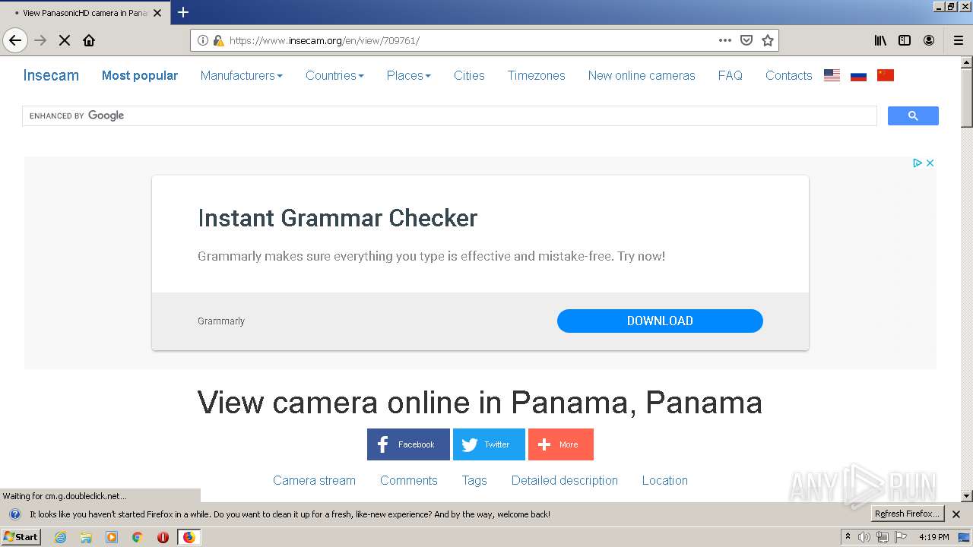This screenshot has width=973, height=547.
Task: Switch site language to Russian flag
Action: click(x=859, y=75)
